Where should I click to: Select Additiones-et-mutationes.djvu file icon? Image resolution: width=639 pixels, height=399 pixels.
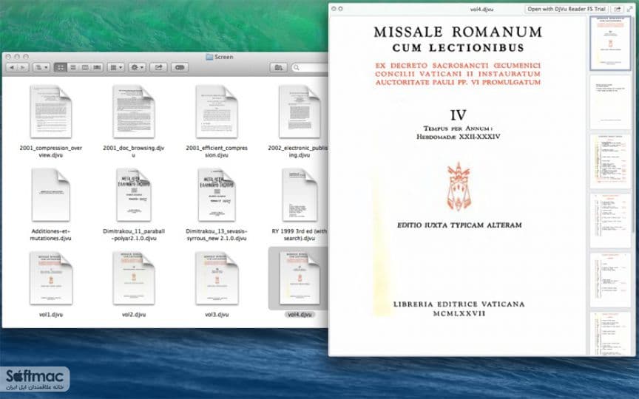[51, 195]
